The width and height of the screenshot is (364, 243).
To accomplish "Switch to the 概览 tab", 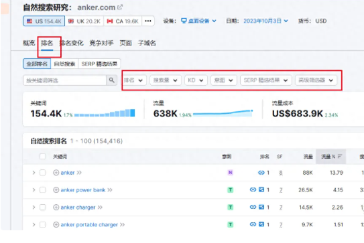I will tap(29, 43).
